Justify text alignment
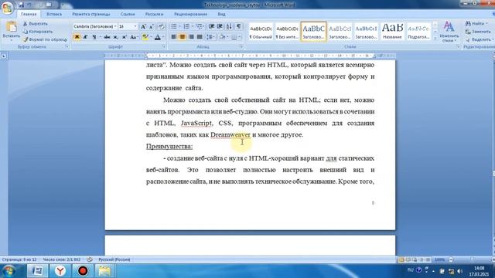The image size is (495, 278). point(200,37)
